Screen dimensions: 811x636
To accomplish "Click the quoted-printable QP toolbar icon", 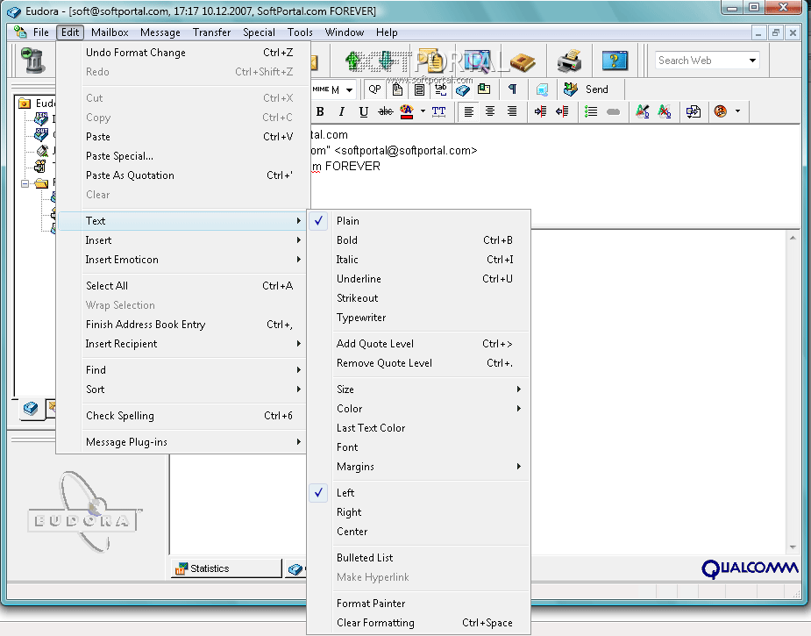I will tap(374, 89).
